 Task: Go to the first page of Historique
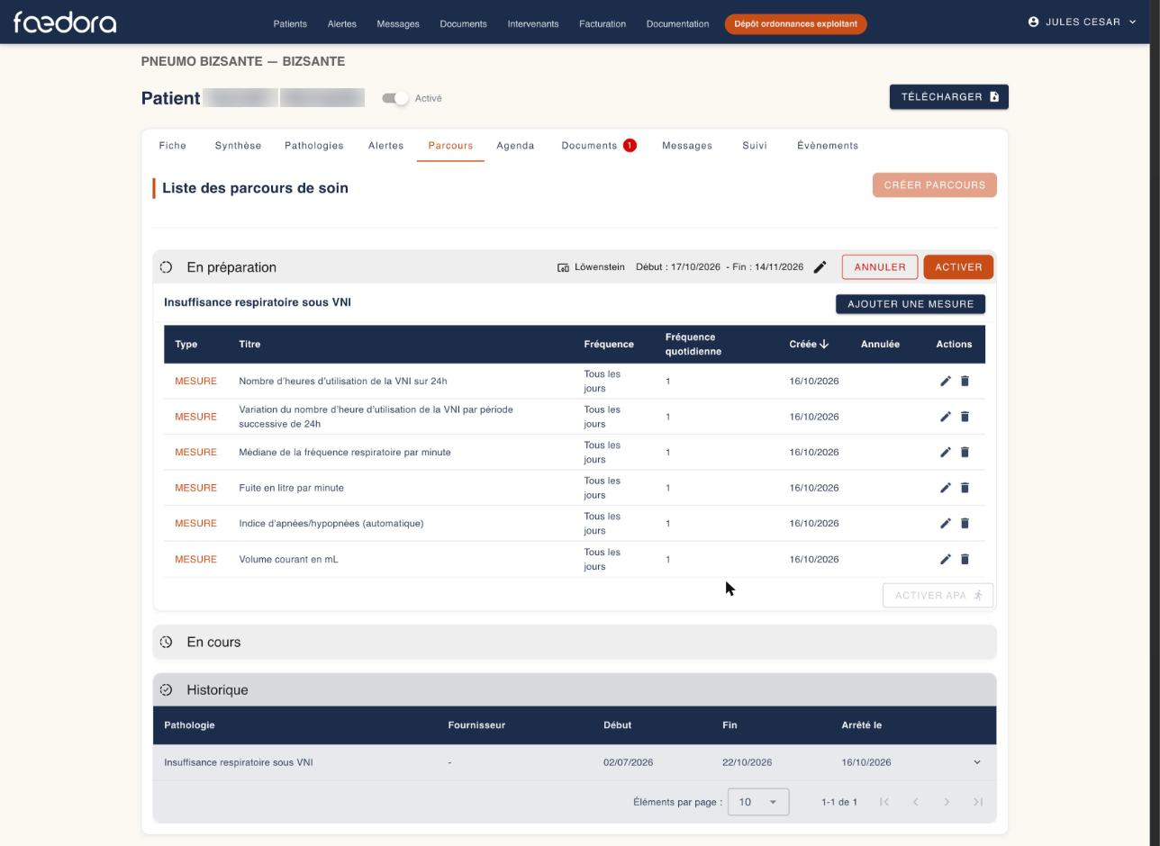(884, 802)
